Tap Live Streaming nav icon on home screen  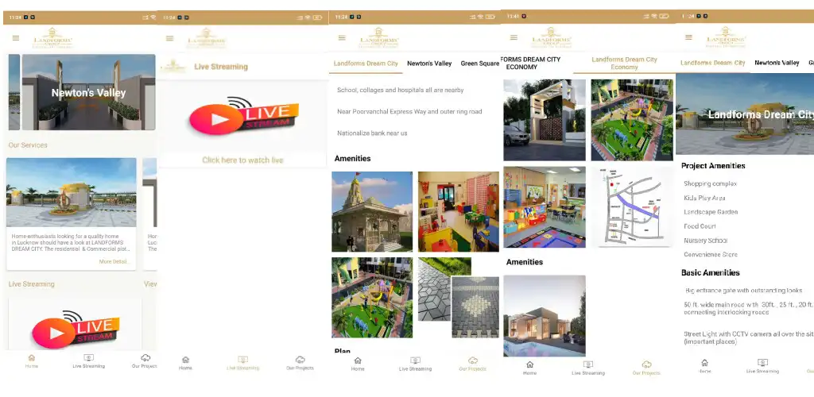pyautogui.click(x=89, y=357)
